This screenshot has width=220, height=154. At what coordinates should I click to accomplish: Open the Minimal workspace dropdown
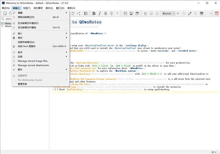tap(168, 14)
